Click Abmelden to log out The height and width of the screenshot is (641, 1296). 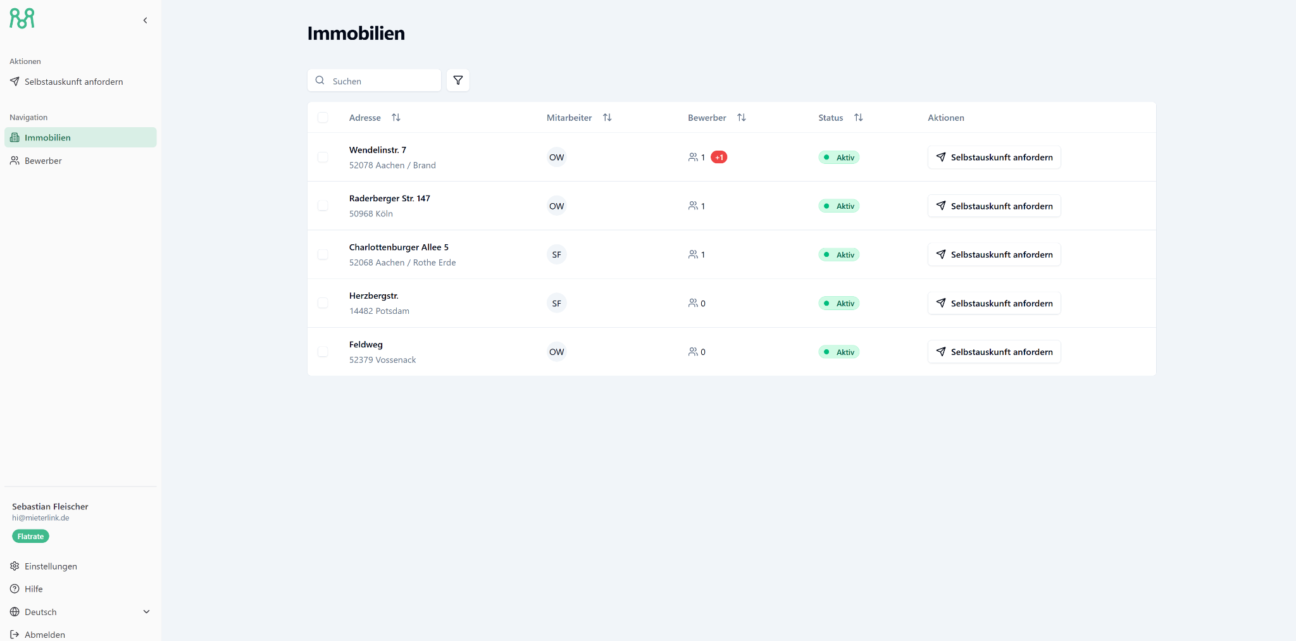coord(44,635)
